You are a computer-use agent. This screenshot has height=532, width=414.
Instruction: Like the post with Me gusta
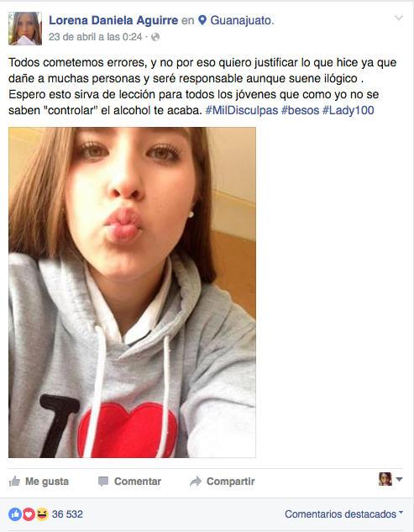39,481
